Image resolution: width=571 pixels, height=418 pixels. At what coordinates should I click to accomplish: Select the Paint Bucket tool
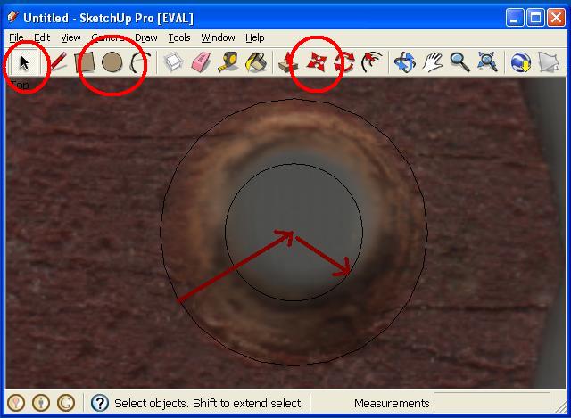(256, 63)
